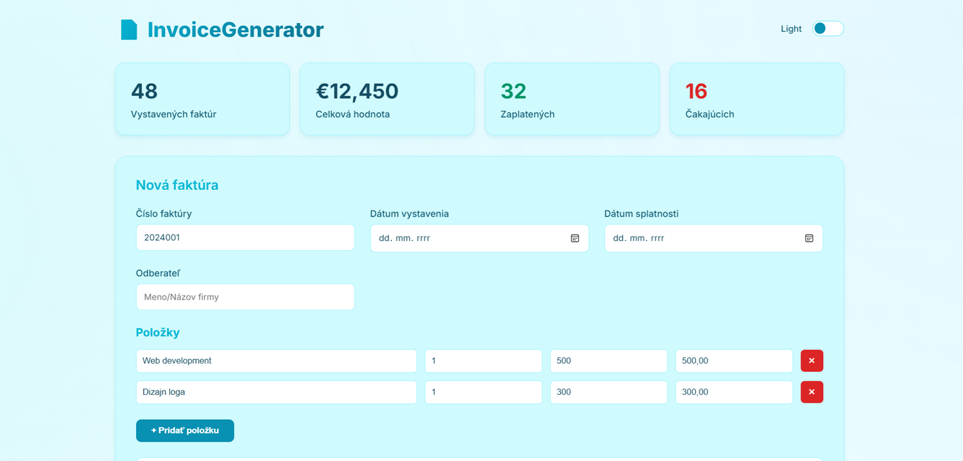Click the Dátum vystavenia date field
Screen dimensions: 963x461
click(480, 238)
